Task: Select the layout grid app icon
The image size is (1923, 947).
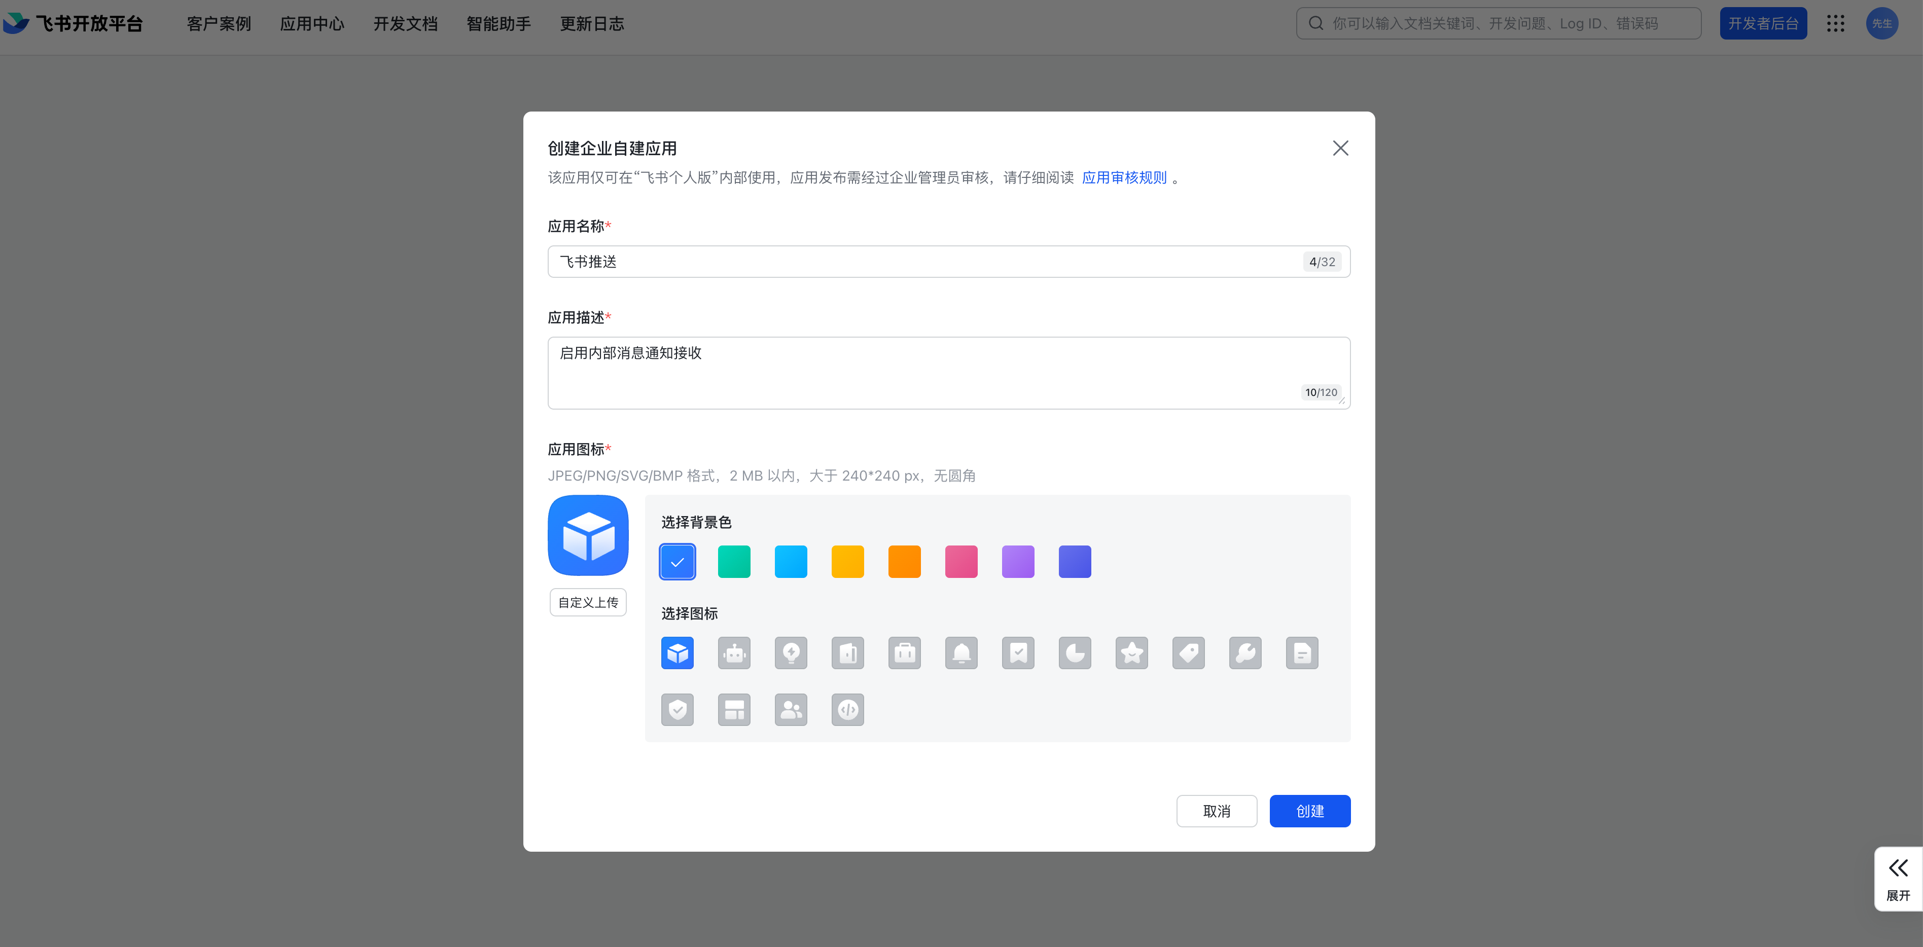Action: tap(734, 710)
